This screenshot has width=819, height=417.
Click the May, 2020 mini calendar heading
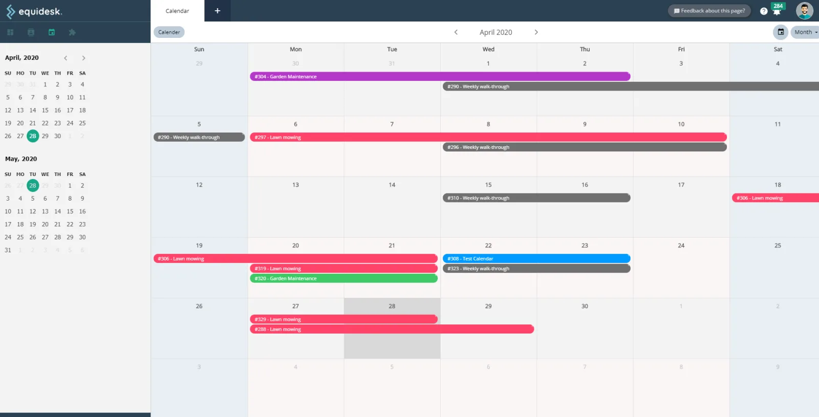coord(21,159)
